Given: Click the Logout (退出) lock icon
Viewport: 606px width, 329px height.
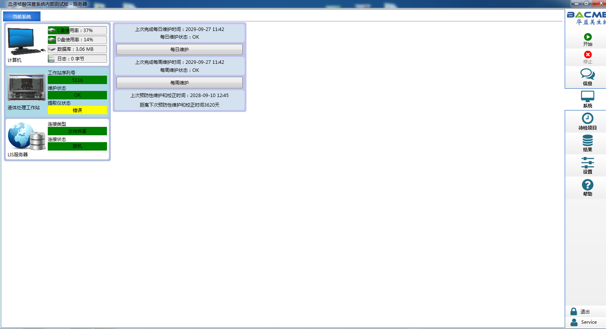Looking at the screenshot, I should (x=574, y=311).
